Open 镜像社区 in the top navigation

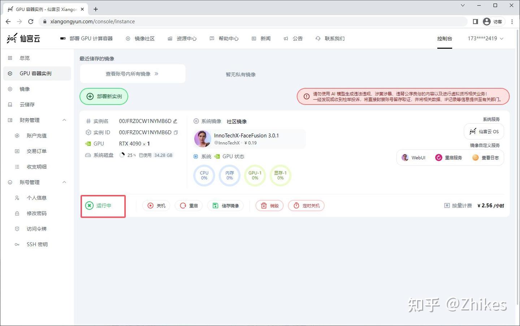pyautogui.click(x=140, y=39)
